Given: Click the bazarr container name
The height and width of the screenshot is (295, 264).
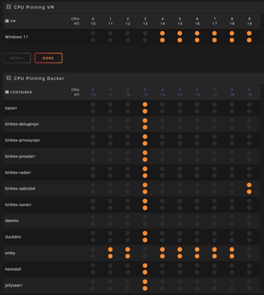Looking at the screenshot, I should coord(11,108).
